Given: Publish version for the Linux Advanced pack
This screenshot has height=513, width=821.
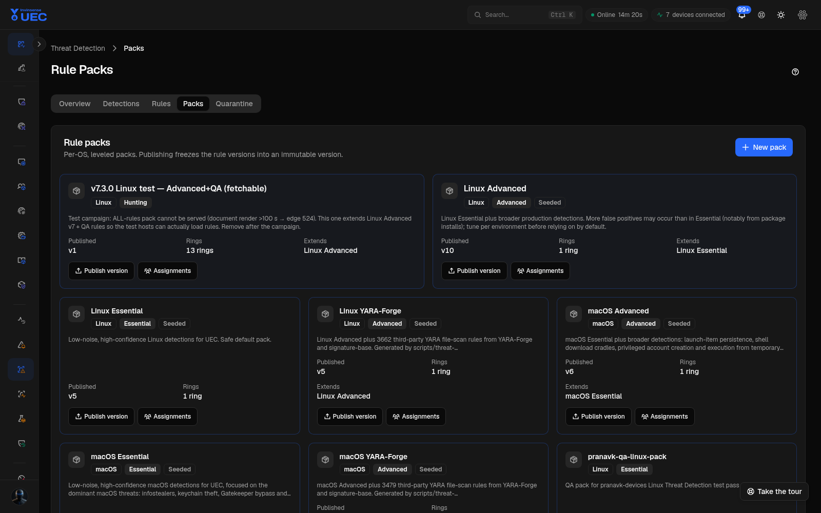Looking at the screenshot, I should pyautogui.click(x=474, y=271).
